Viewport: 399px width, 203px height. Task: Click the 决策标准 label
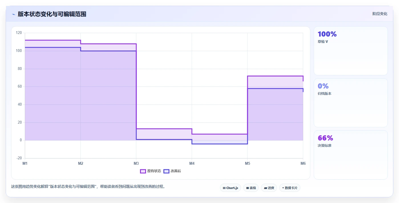(x=325, y=146)
